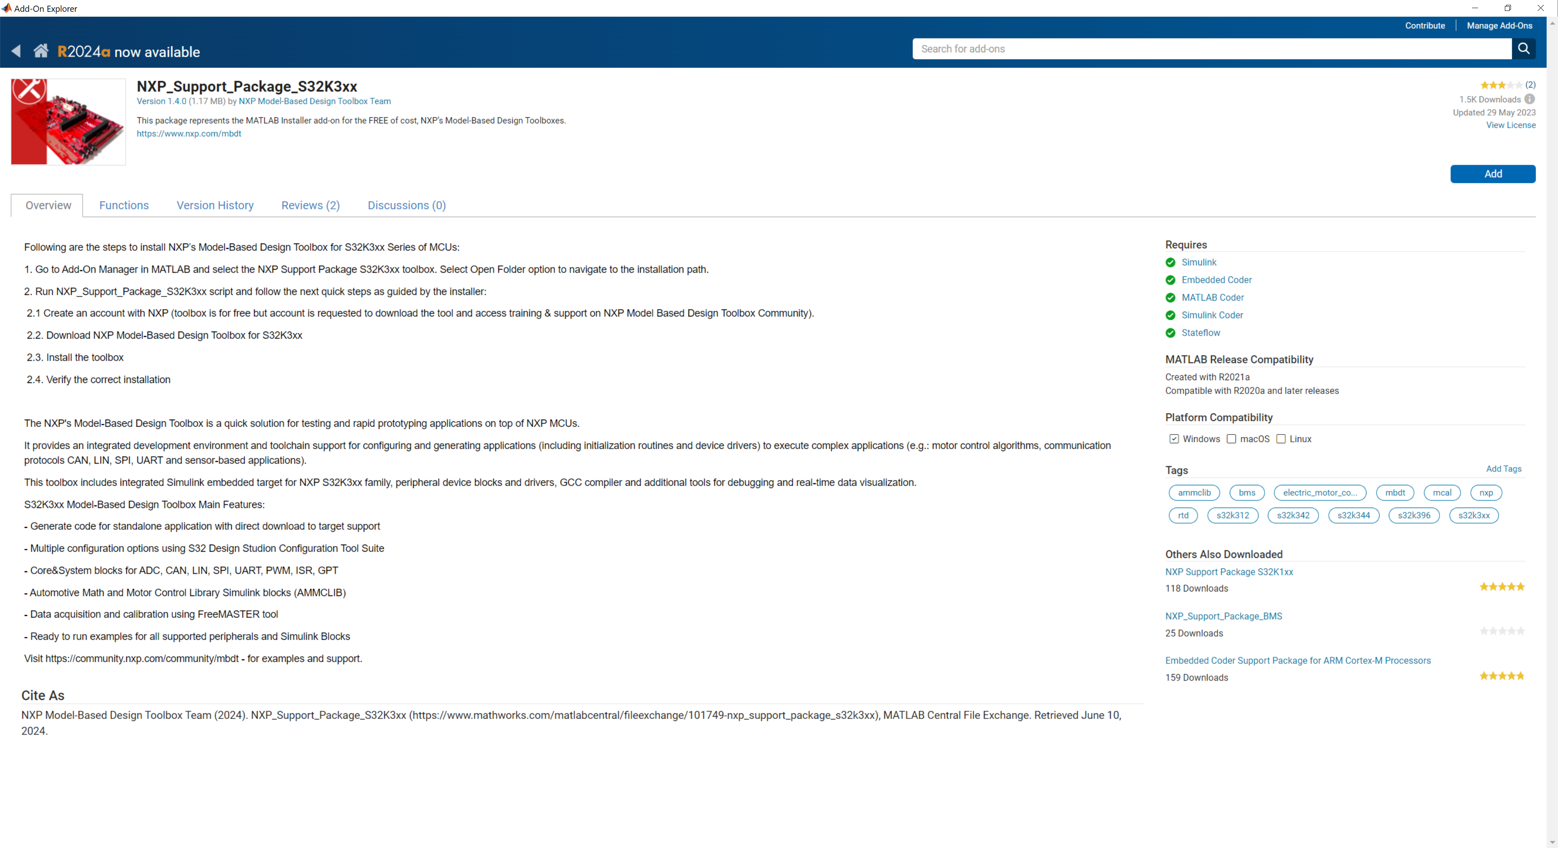The width and height of the screenshot is (1558, 848).
Task: Toggle the macOS platform checkbox
Action: pyautogui.click(x=1231, y=439)
